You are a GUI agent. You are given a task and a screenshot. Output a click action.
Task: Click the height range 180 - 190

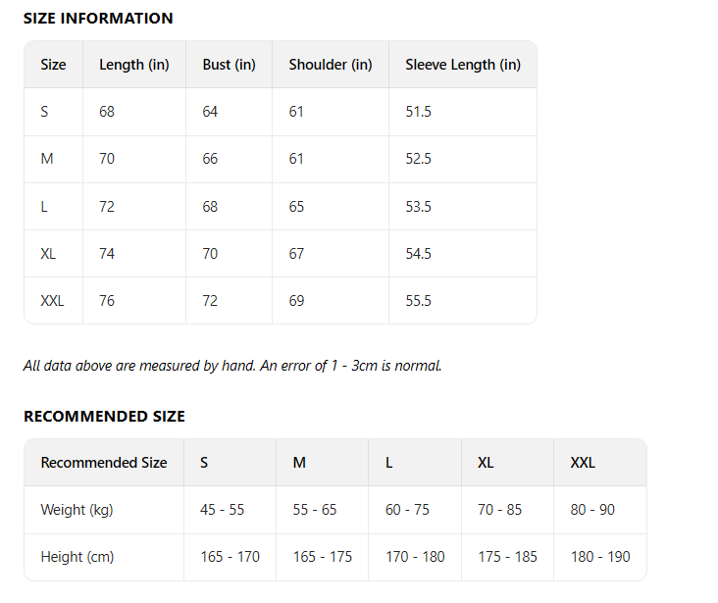tap(600, 557)
